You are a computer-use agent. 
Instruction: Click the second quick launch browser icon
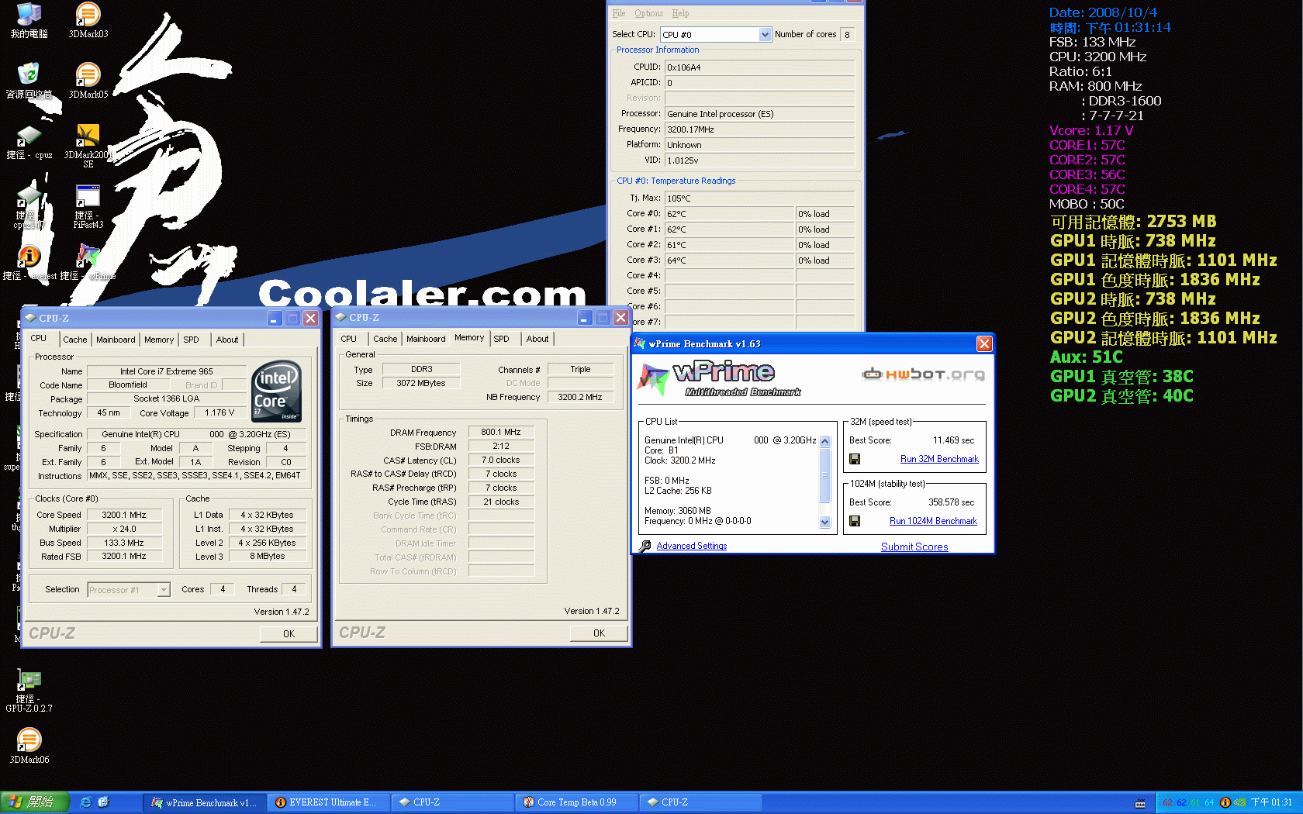point(103,802)
